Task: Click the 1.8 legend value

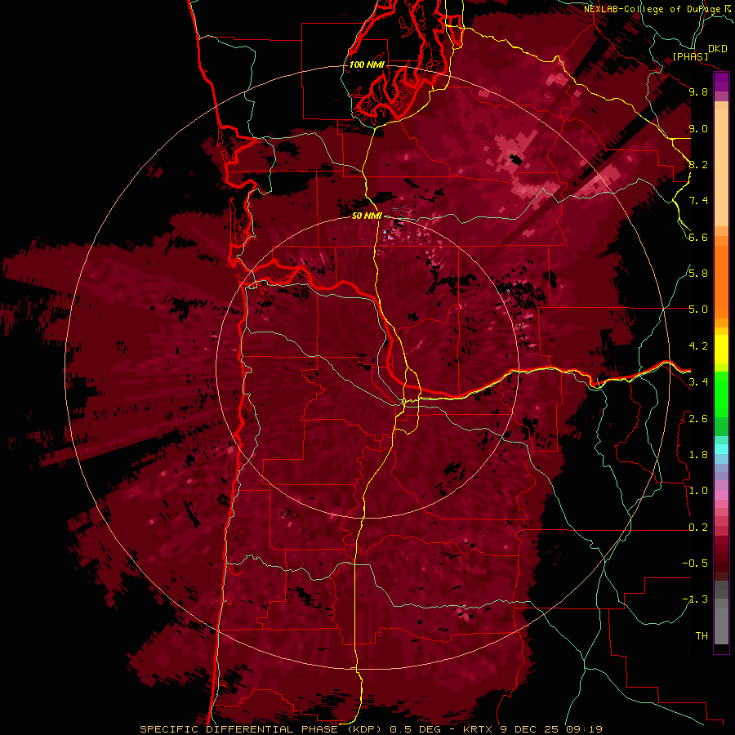Action: (x=698, y=455)
